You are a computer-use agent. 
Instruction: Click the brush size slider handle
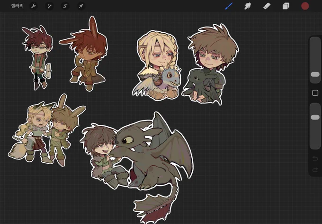(x=315, y=75)
